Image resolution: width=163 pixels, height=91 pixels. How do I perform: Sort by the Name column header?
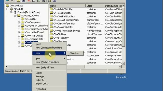[x=67, y=6]
